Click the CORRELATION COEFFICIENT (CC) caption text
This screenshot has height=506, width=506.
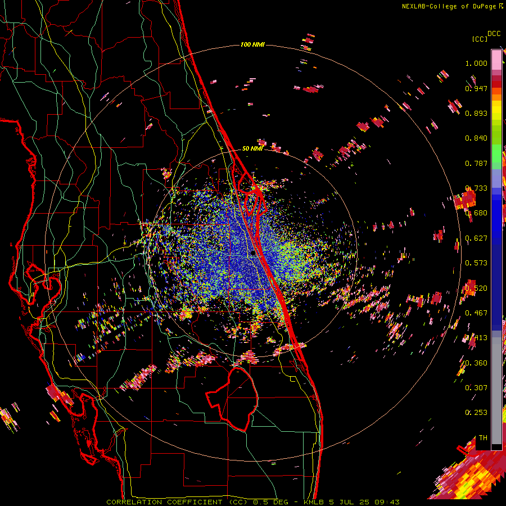point(177,502)
